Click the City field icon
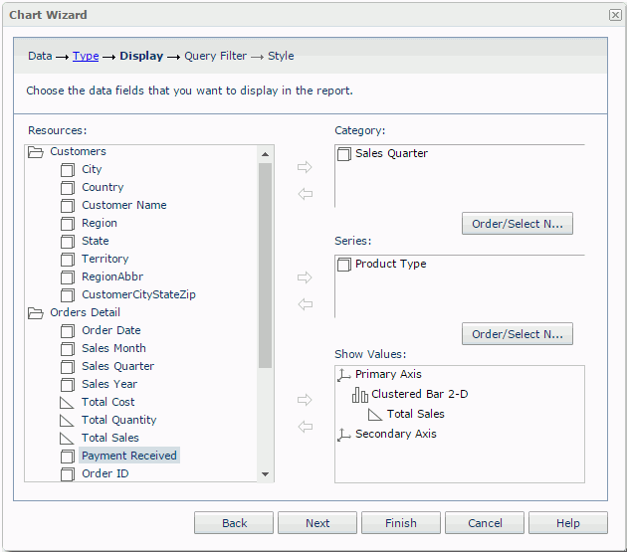627x552 pixels. pyautogui.click(x=68, y=170)
